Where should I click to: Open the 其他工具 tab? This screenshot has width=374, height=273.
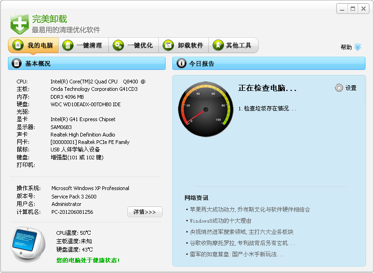coord(234,45)
